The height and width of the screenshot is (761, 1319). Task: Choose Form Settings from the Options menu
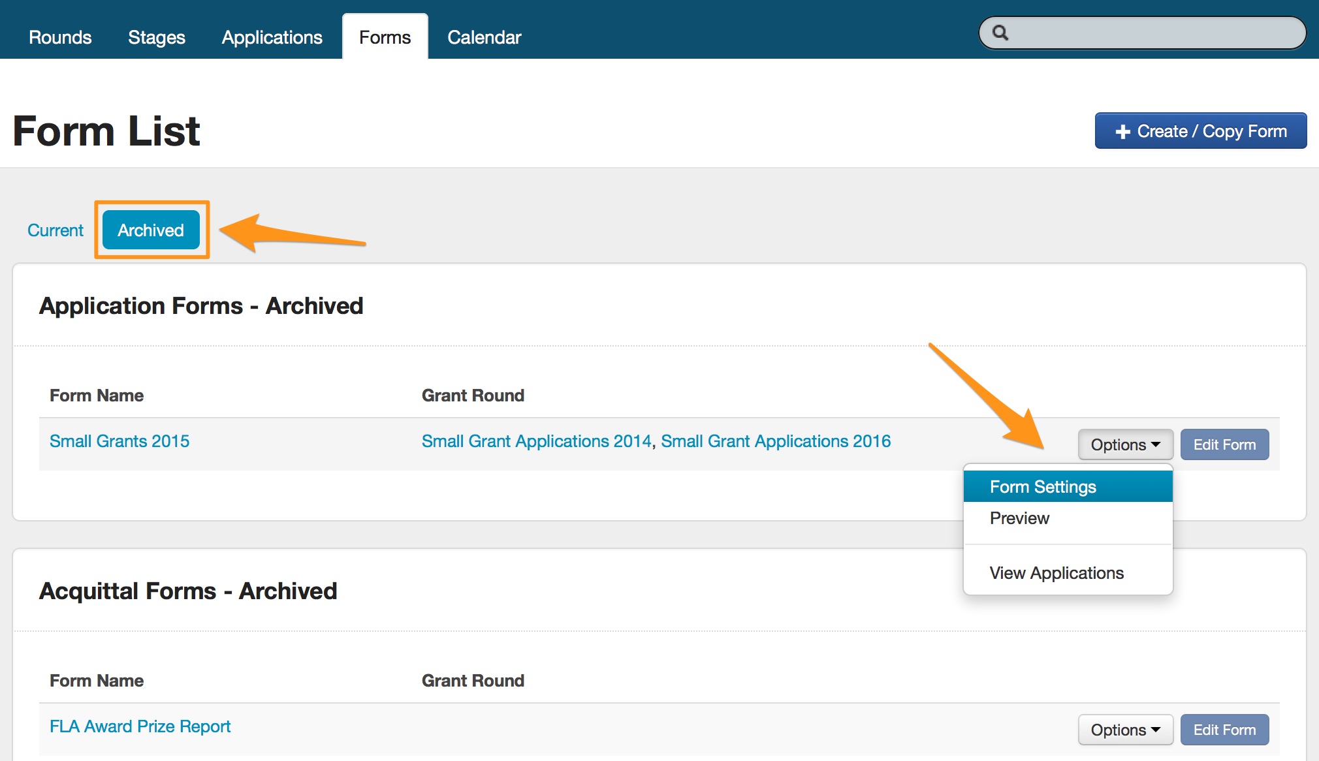coord(1043,487)
